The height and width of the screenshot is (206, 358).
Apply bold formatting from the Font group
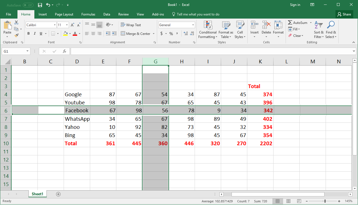coord(28,33)
